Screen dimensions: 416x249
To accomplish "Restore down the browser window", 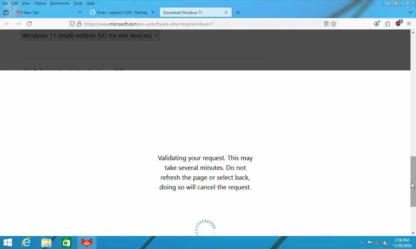I will [x=396, y=3].
